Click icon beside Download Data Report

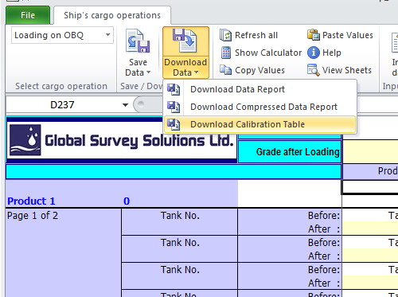tap(174, 89)
